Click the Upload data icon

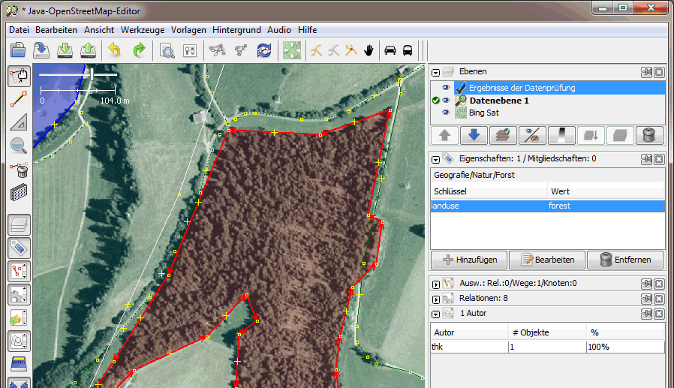89,50
